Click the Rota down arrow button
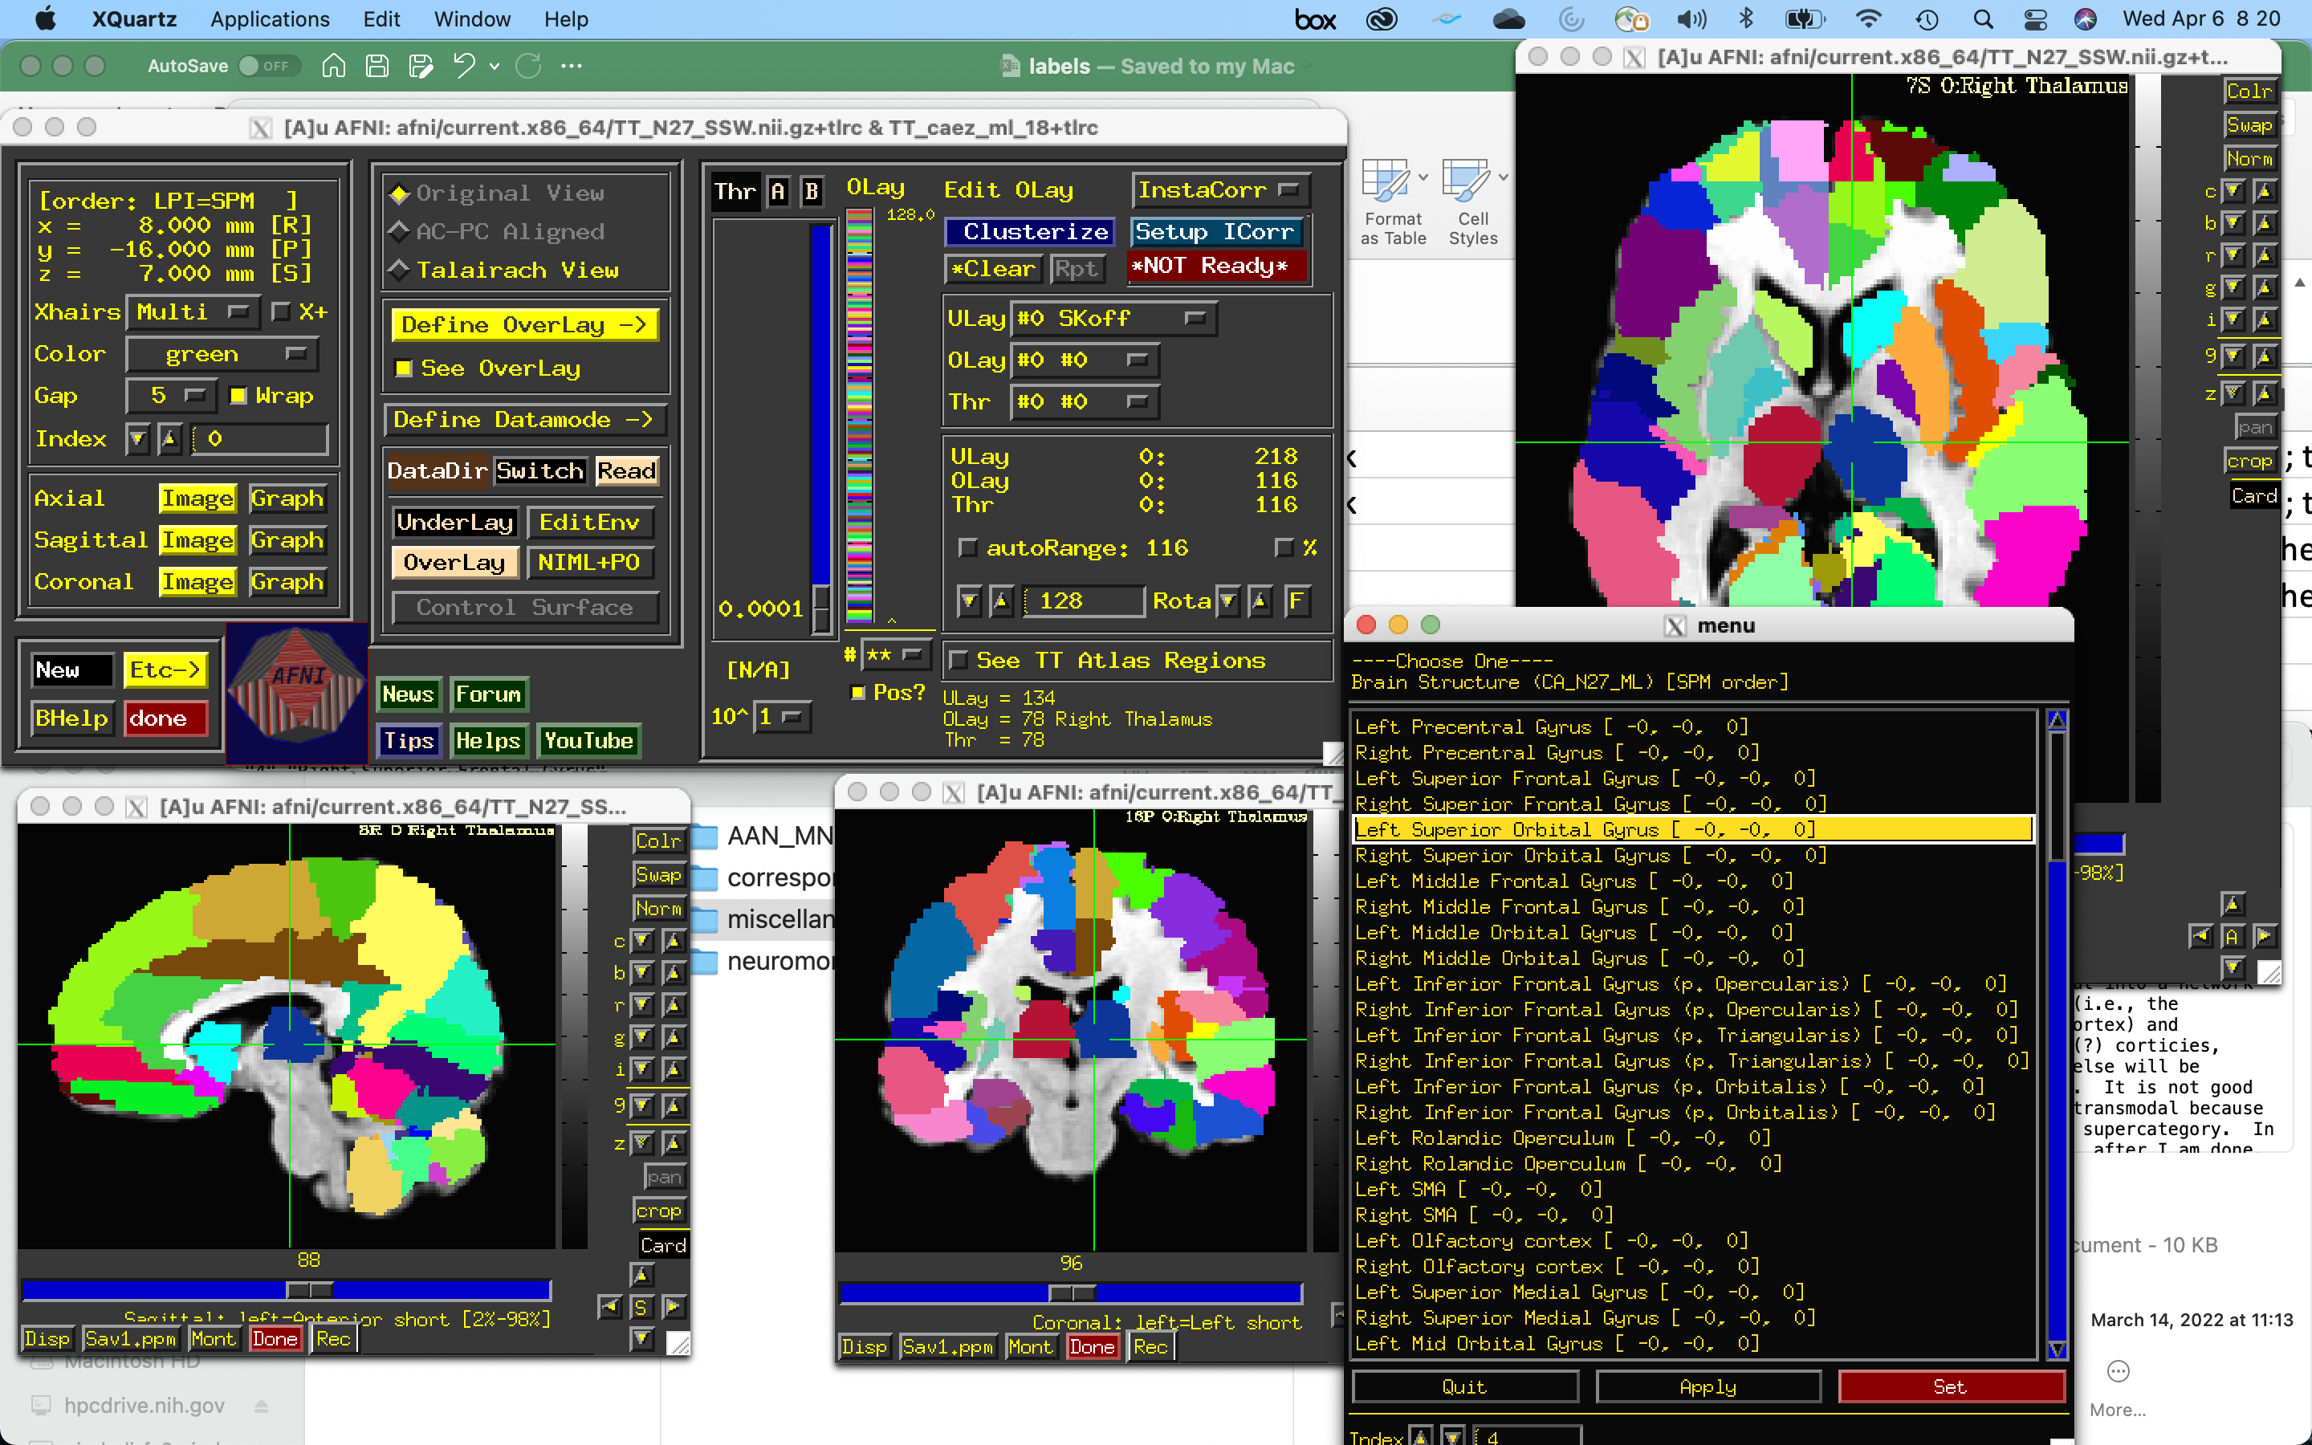This screenshot has height=1445, width=2312. [1228, 601]
